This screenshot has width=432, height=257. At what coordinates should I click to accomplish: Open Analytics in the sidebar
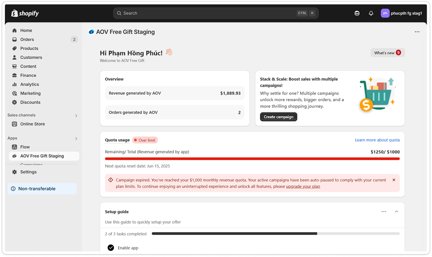point(30,84)
